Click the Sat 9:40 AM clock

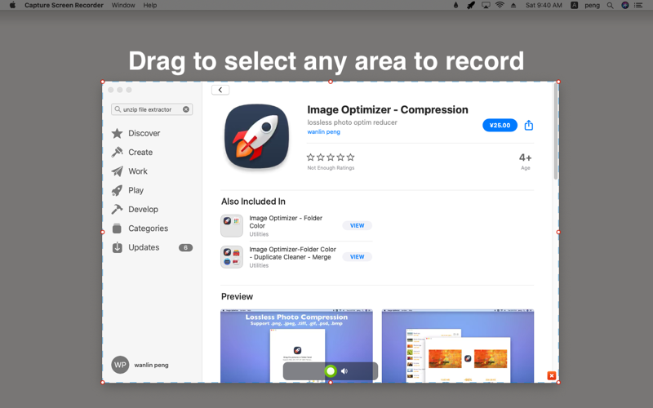coord(544,5)
